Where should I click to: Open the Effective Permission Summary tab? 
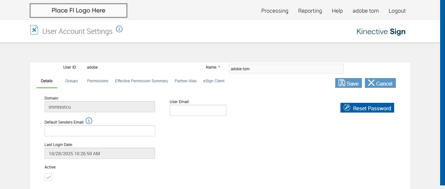click(141, 81)
